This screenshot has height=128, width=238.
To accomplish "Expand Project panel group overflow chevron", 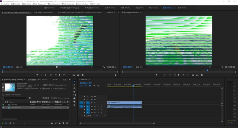I will pyautogui.click(x=70, y=80).
